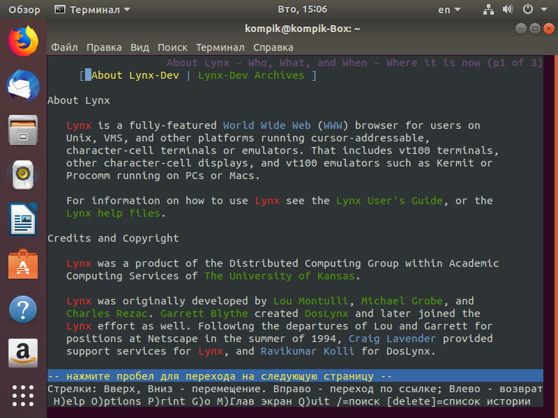Click the Lou Montulli link

[310, 301]
